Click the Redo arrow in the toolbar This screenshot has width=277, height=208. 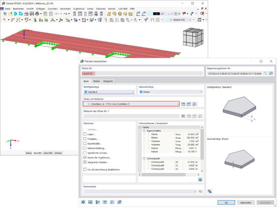65,14
